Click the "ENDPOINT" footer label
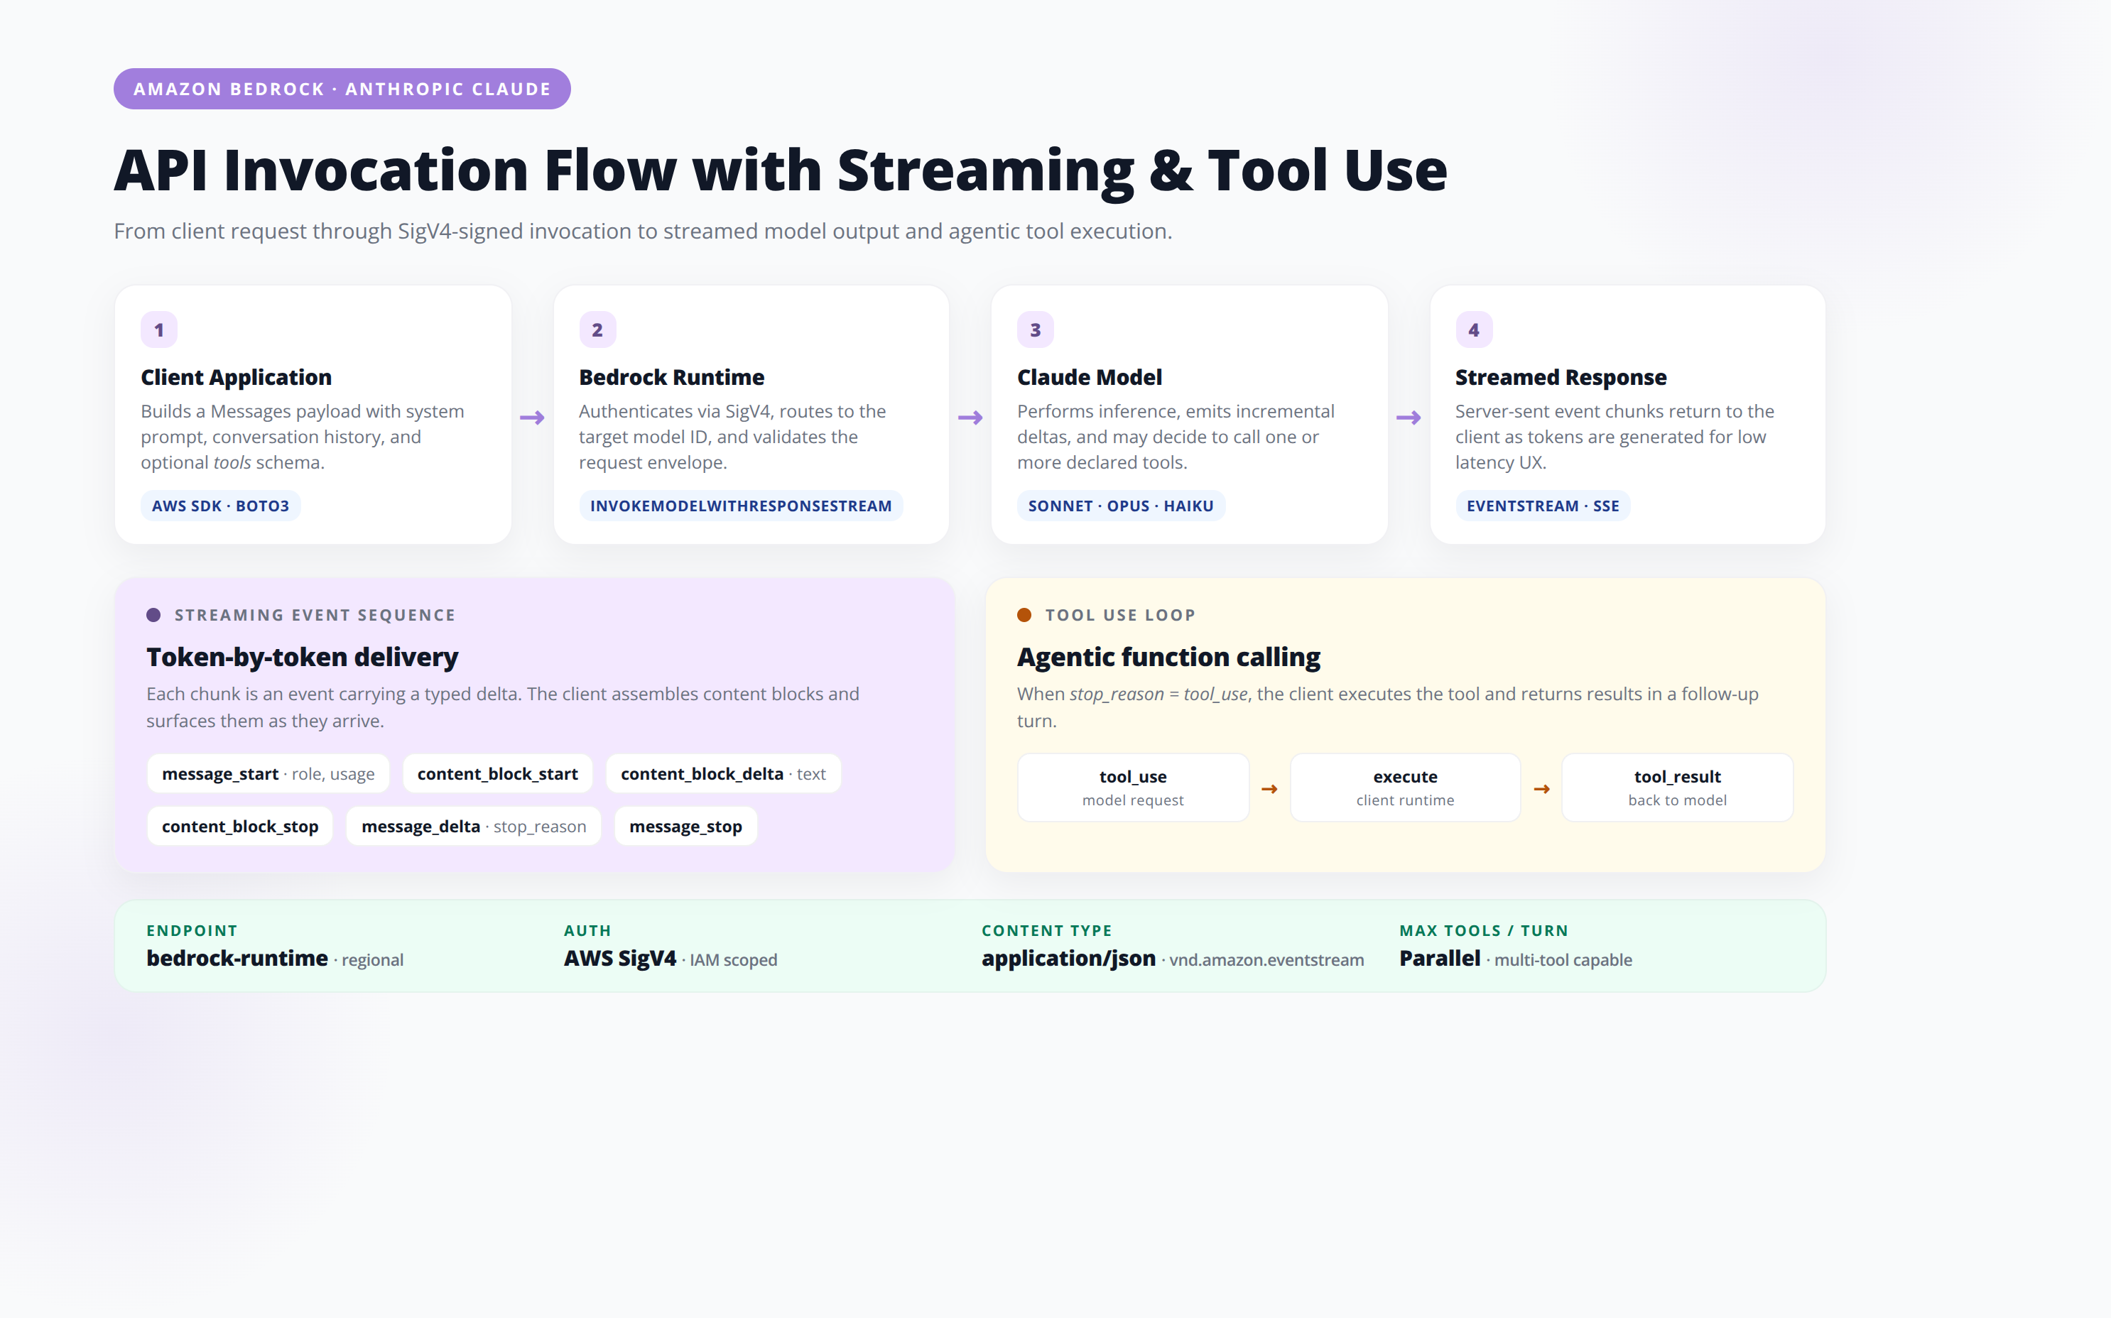 [192, 930]
